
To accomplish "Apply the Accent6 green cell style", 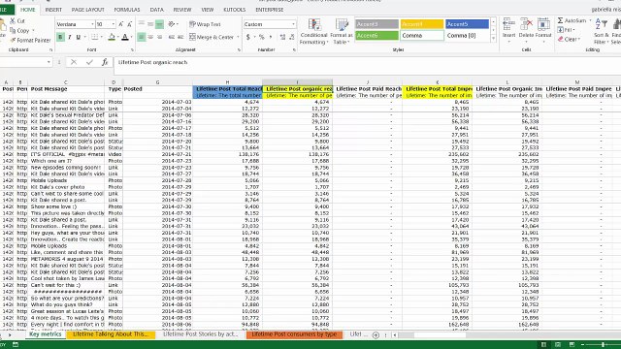I will click(376, 36).
